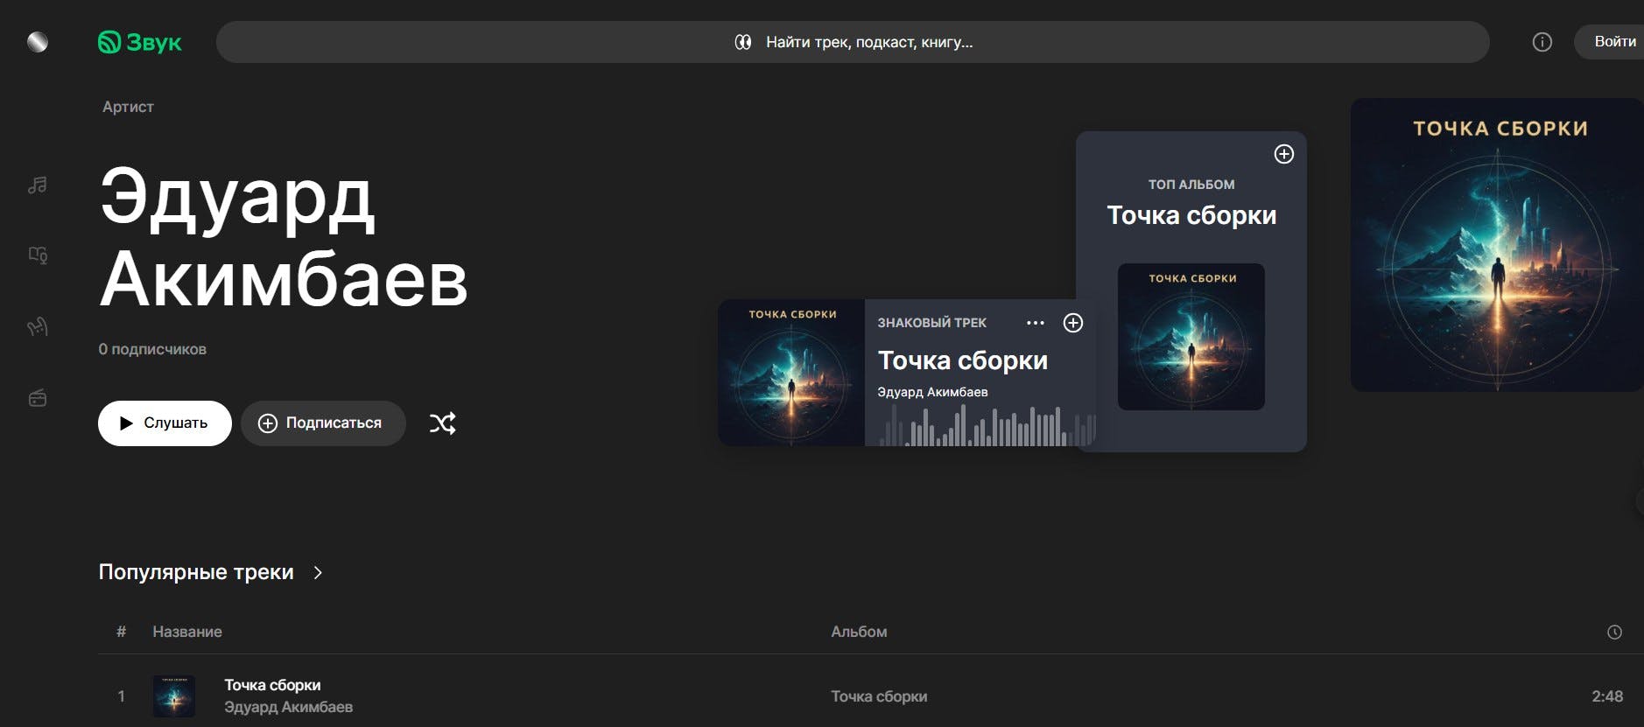Image resolution: width=1644 pixels, height=727 pixels.
Task: Open the books and podcasts sidebar icon
Action: coord(38,255)
